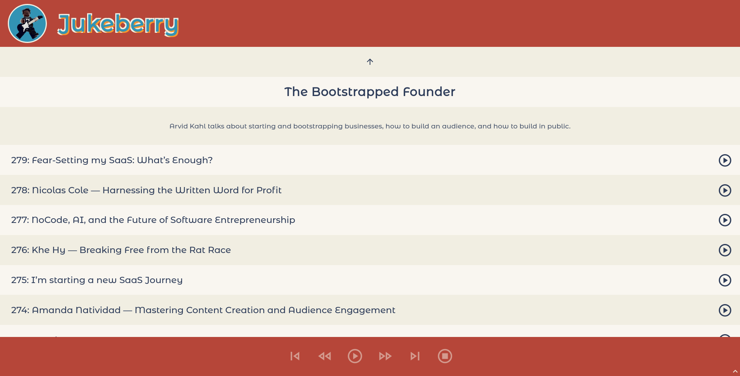Viewport: 740px width, 376px height.
Task: Skip to next track in player bar
Action: 415,356
